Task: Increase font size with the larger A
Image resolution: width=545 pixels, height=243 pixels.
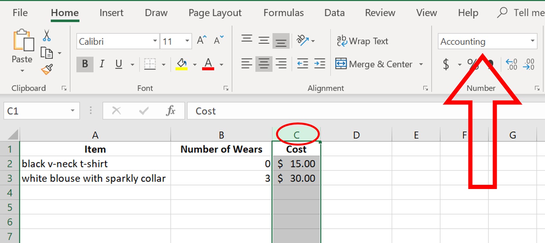Action: (x=202, y=40)
